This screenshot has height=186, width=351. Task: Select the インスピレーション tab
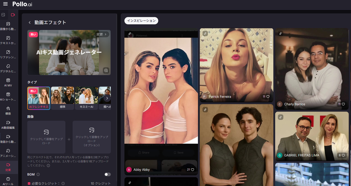coord(141,20)
